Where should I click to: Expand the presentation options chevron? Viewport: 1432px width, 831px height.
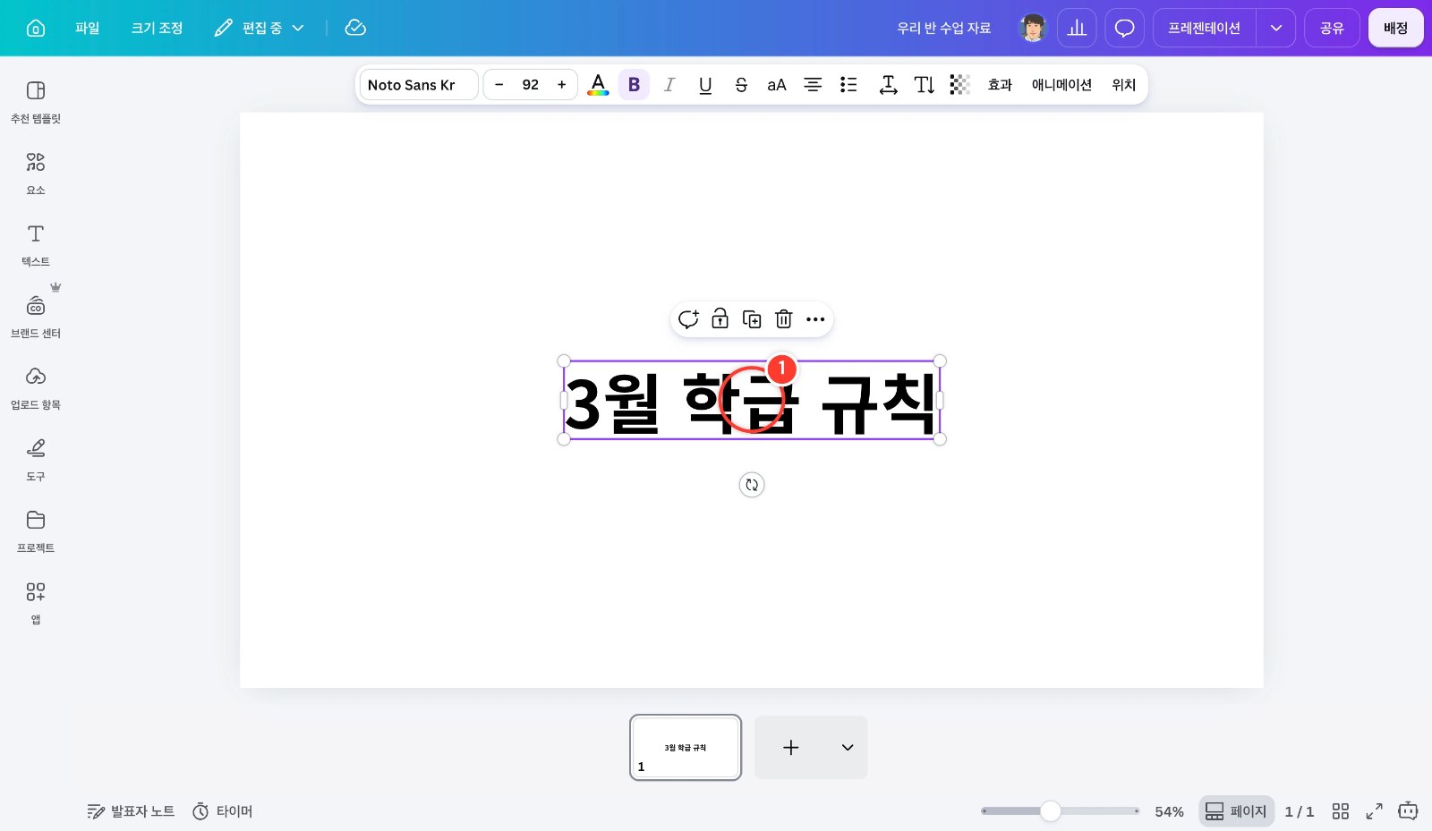[1276, 28]
